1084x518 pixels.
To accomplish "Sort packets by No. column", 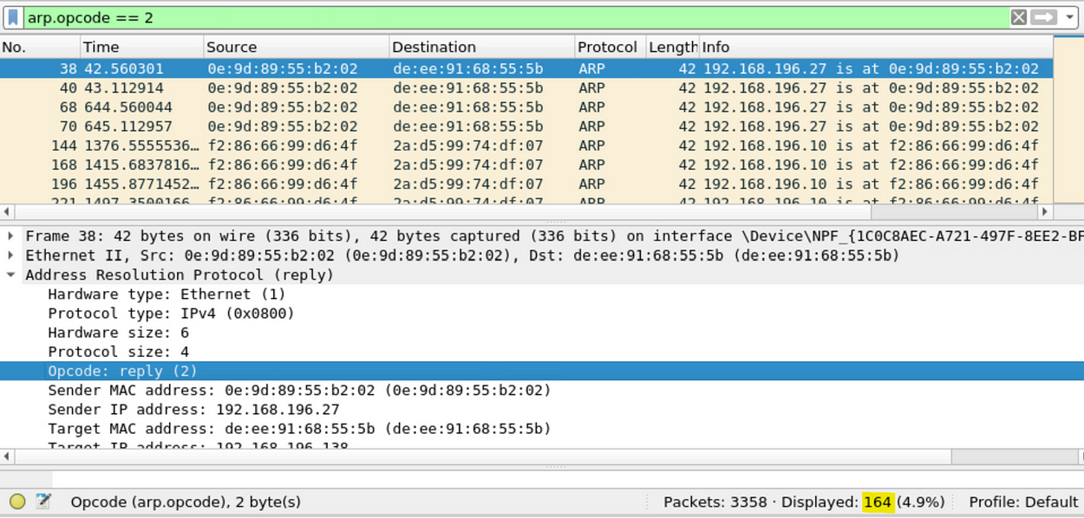I will point(40,47).
